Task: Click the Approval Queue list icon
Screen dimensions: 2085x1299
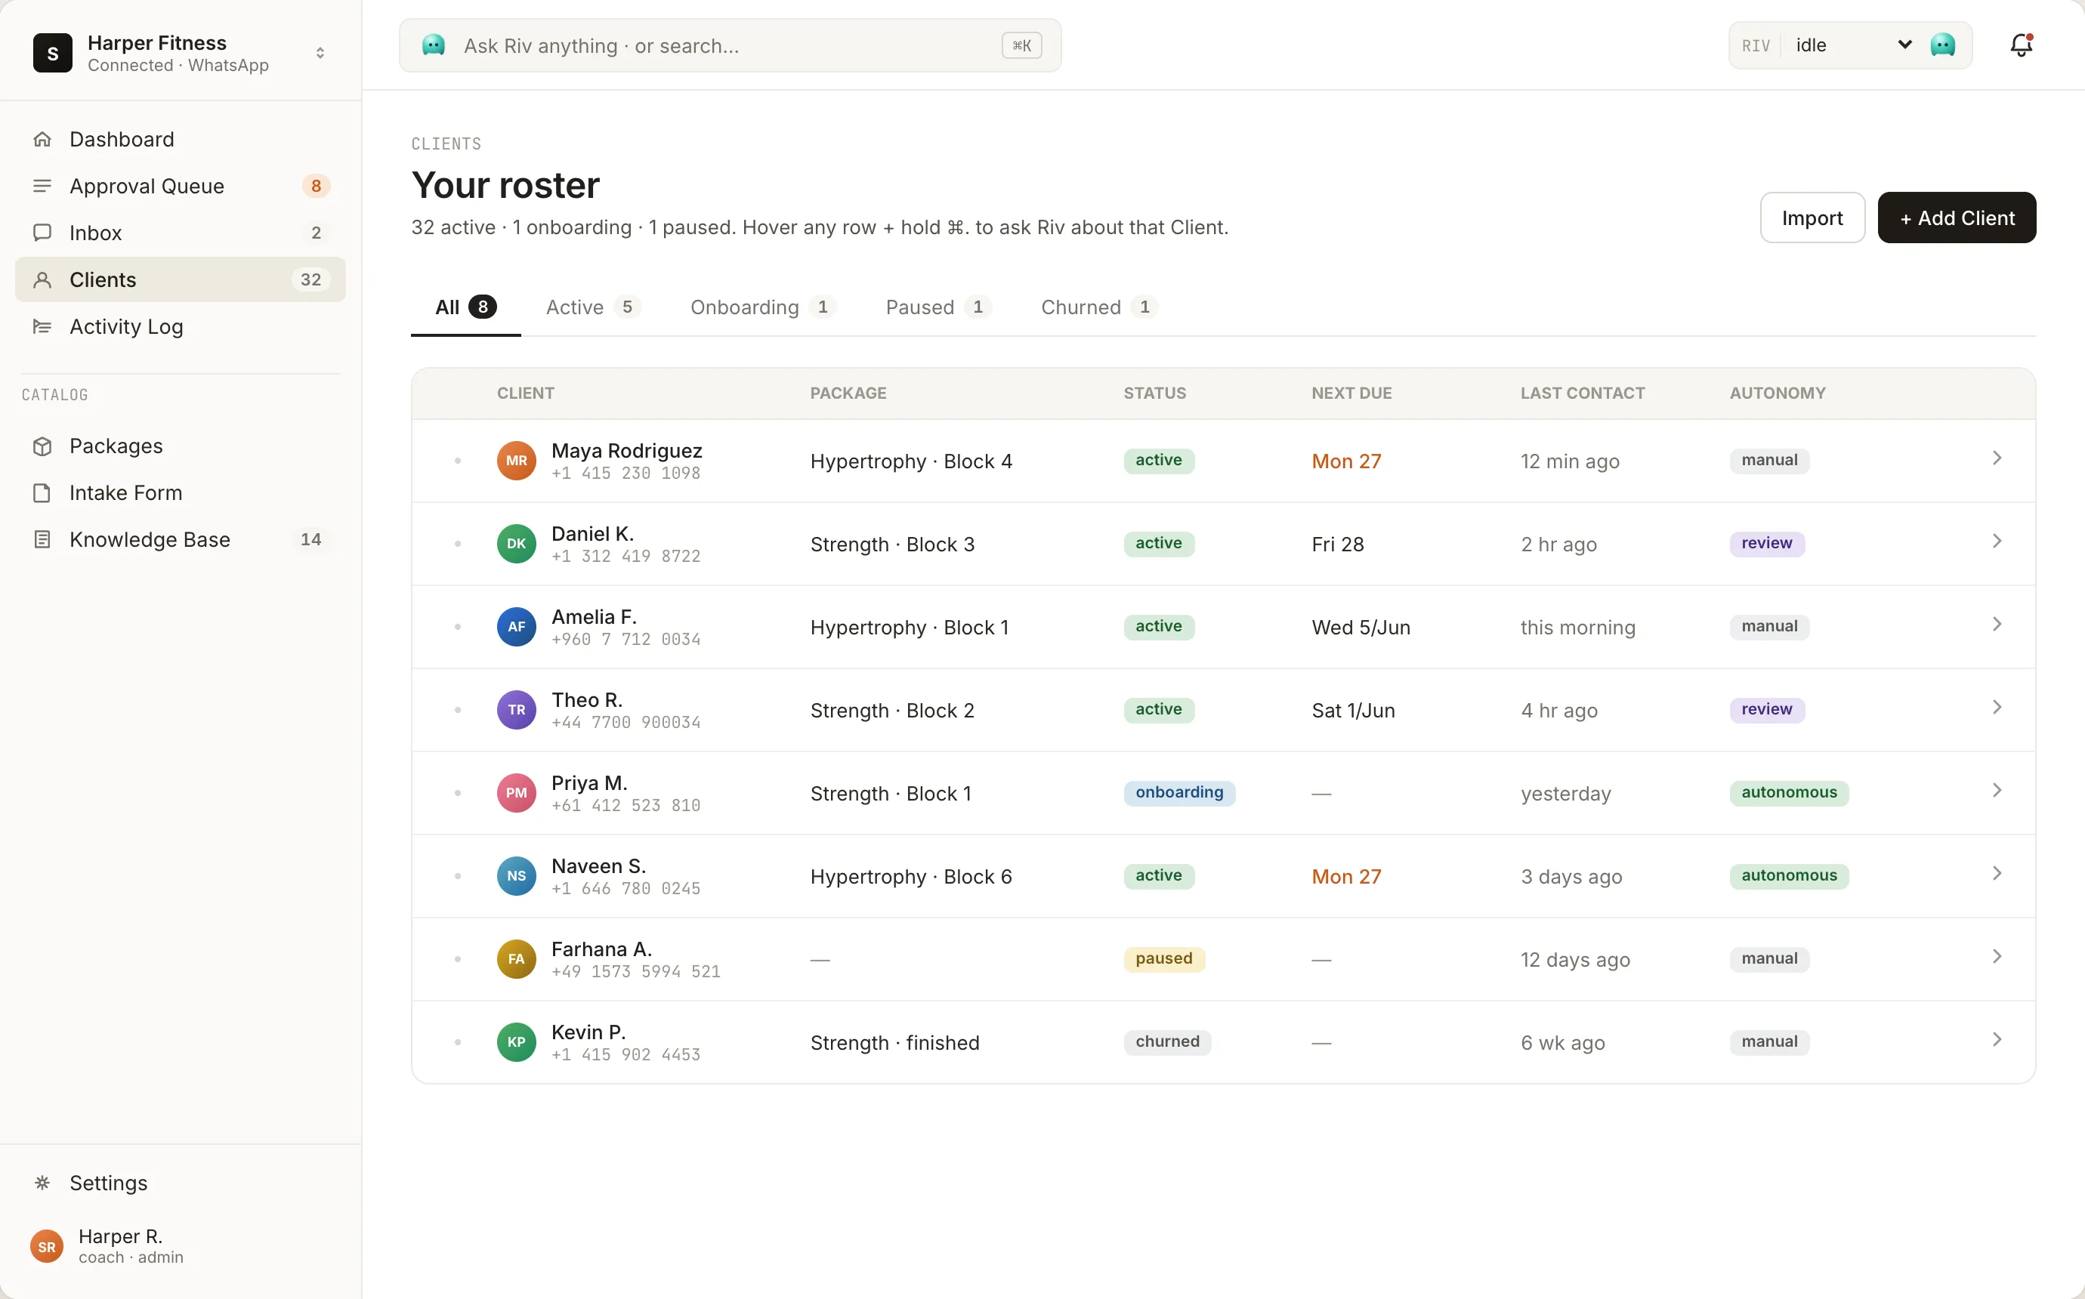Action: (x=42, y=186)
